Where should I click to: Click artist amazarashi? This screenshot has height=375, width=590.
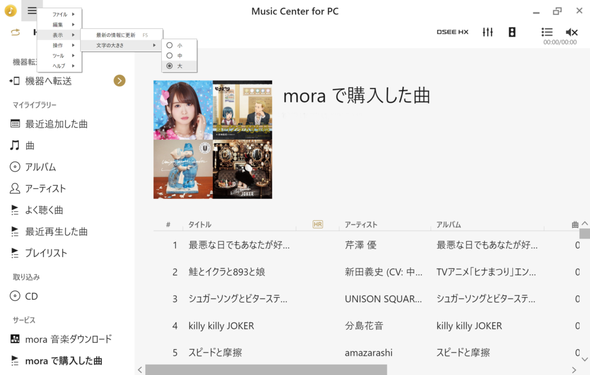(368, 353)
